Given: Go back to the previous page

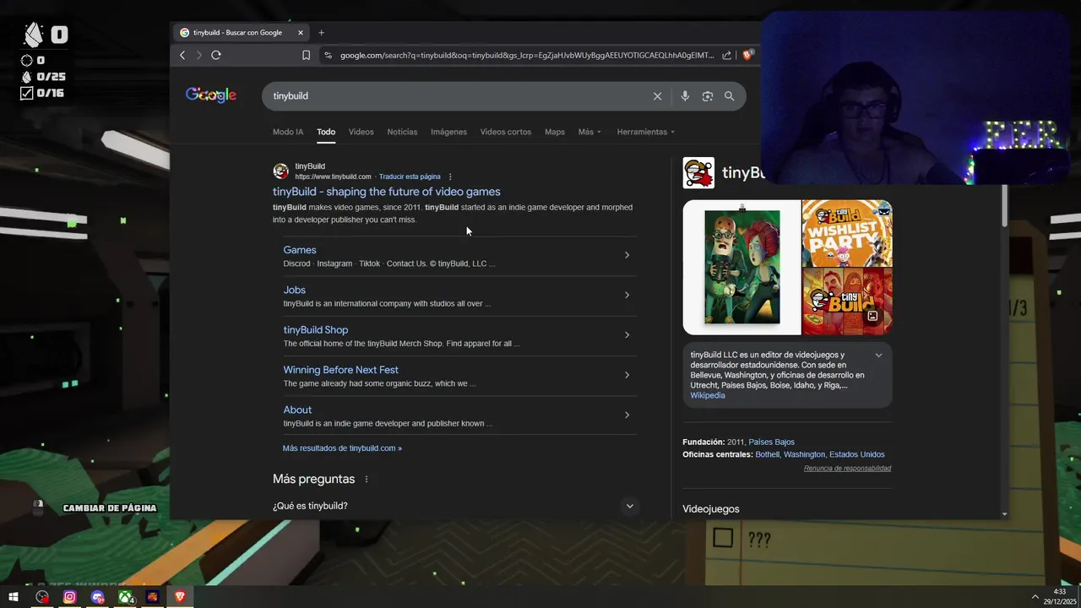Looking at the screenshot, I should click(x=182, y=55).
